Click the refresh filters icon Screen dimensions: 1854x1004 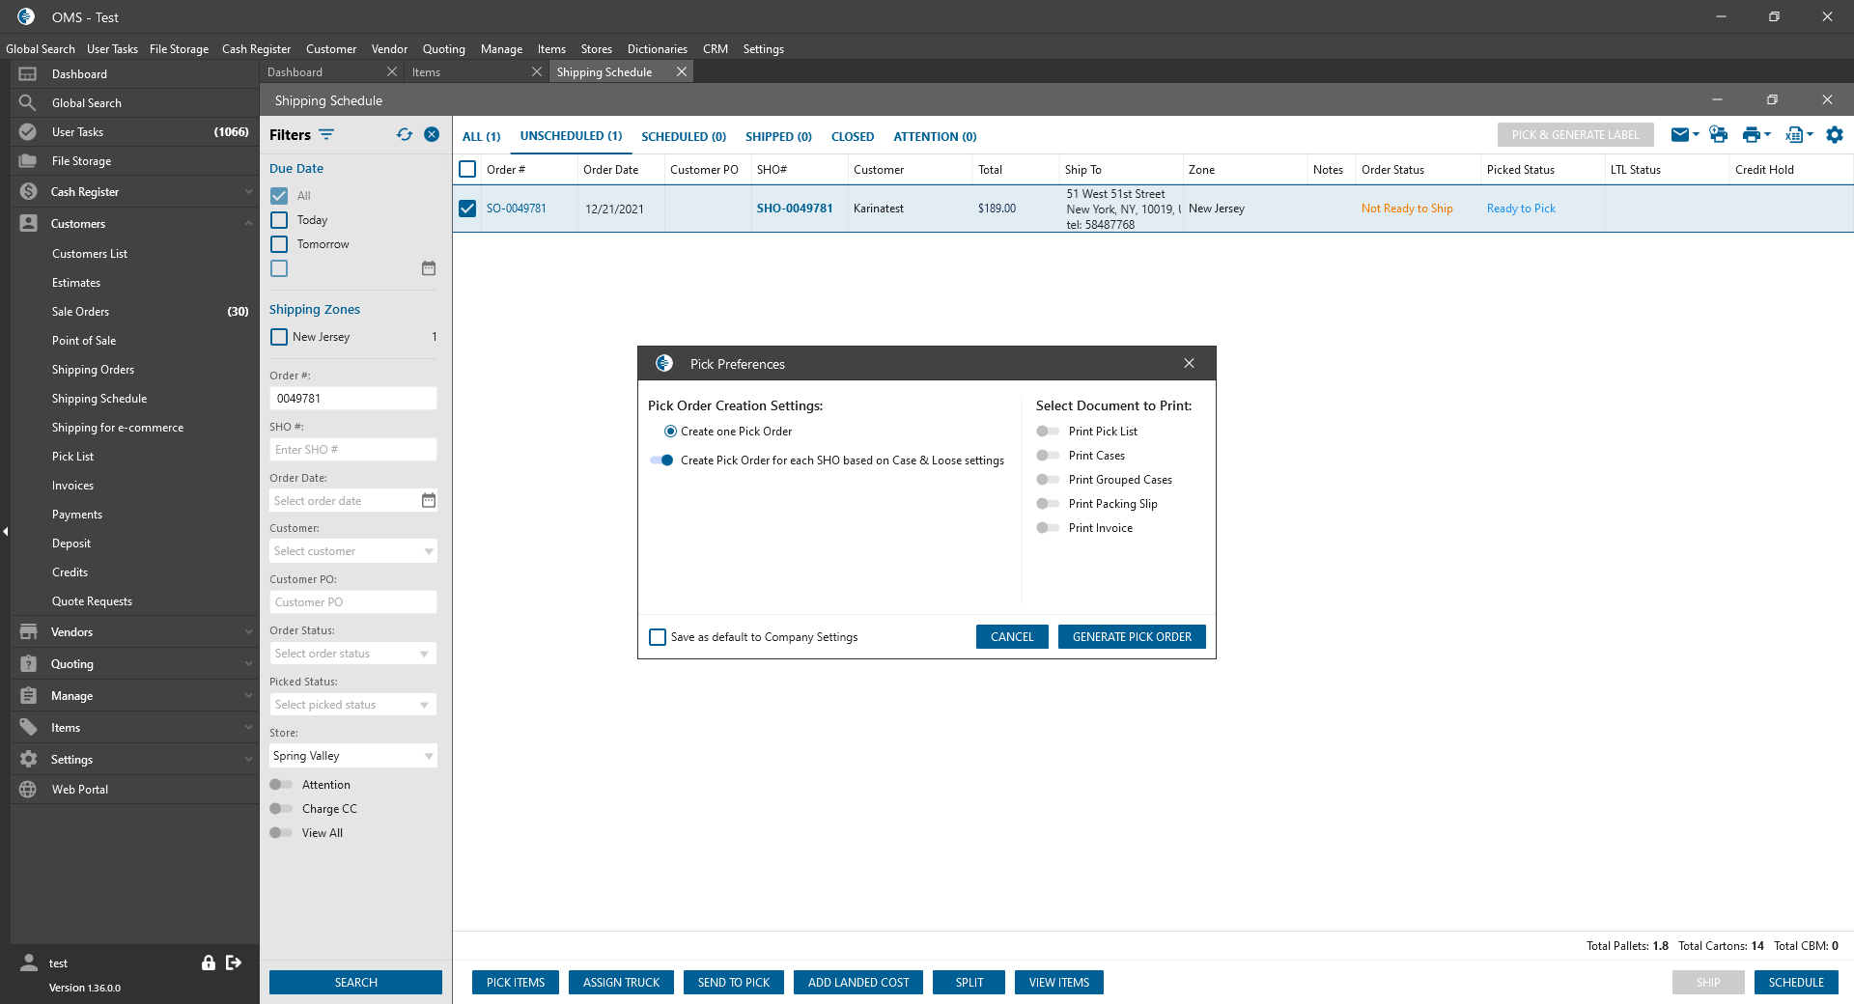pos(404,135)
